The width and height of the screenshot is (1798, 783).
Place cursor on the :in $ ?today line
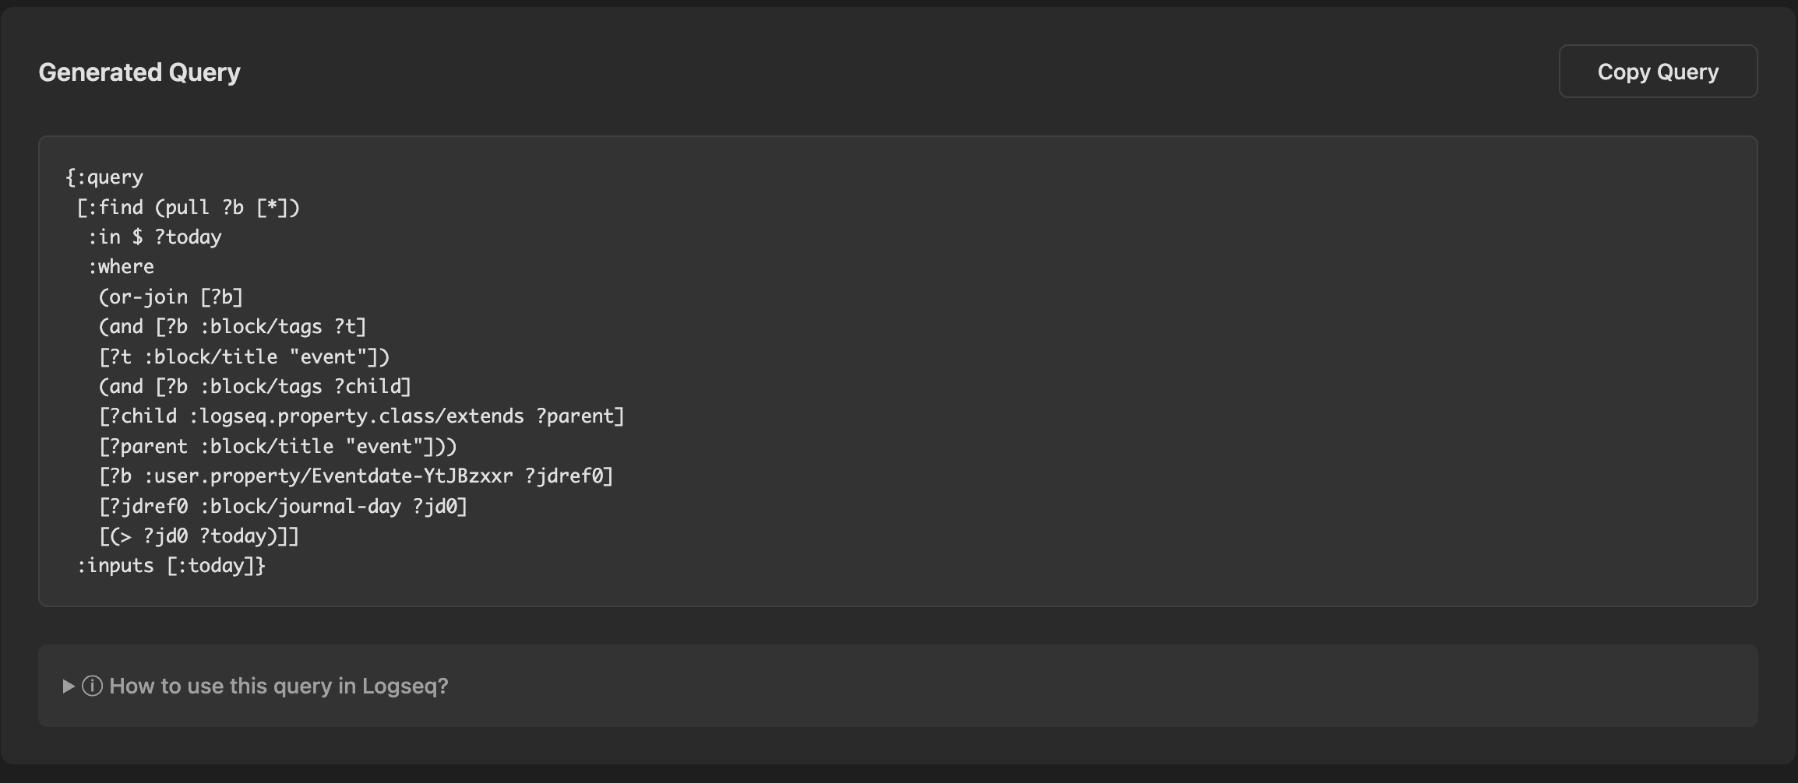tap(154, 237)
